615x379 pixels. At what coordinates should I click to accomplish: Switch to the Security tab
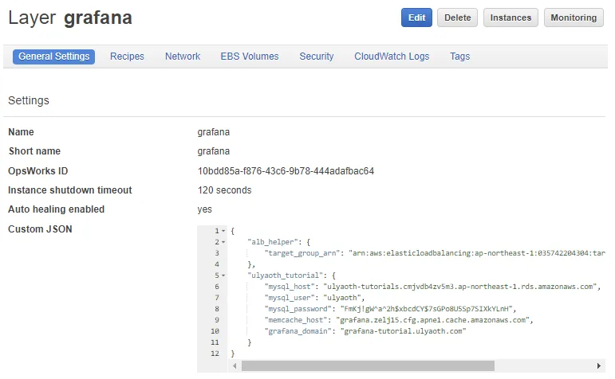[x=317, y=57]
